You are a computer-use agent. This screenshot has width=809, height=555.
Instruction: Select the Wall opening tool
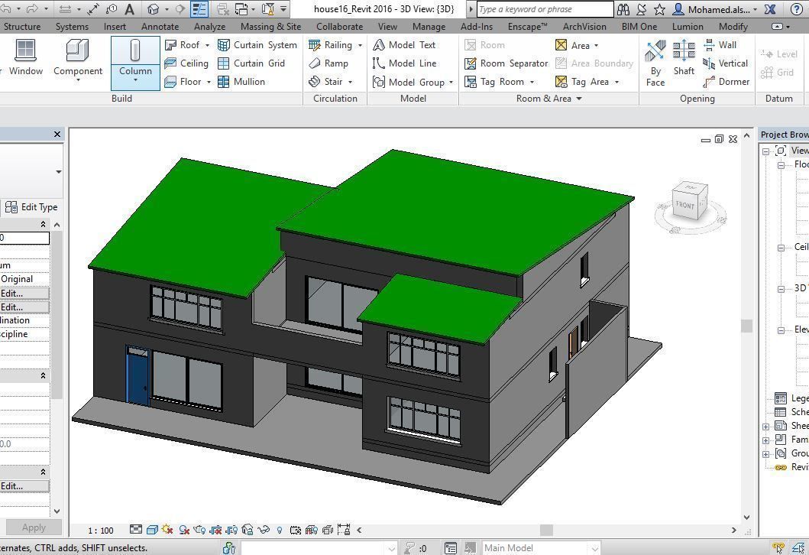pyautogui.click(x=720, y=45)
